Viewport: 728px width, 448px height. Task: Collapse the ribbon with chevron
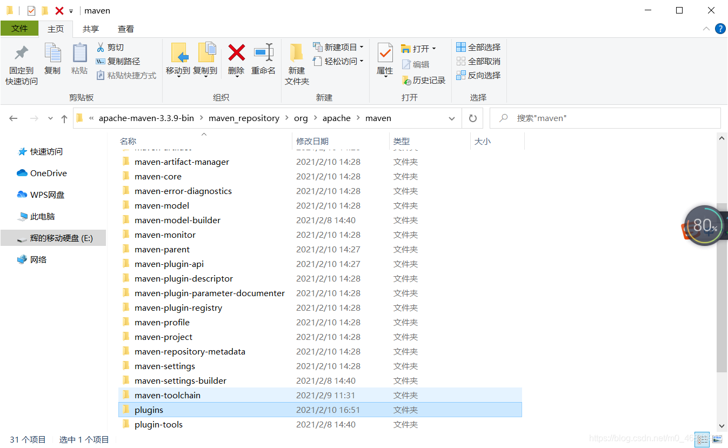706,29
